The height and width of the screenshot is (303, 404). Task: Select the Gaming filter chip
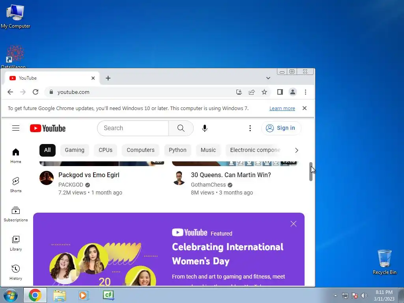[75, 150]
